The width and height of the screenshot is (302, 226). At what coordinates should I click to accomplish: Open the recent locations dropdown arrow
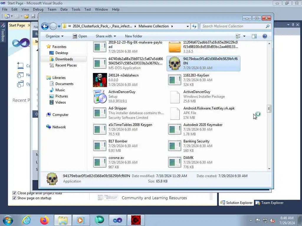tap(59, 26)
